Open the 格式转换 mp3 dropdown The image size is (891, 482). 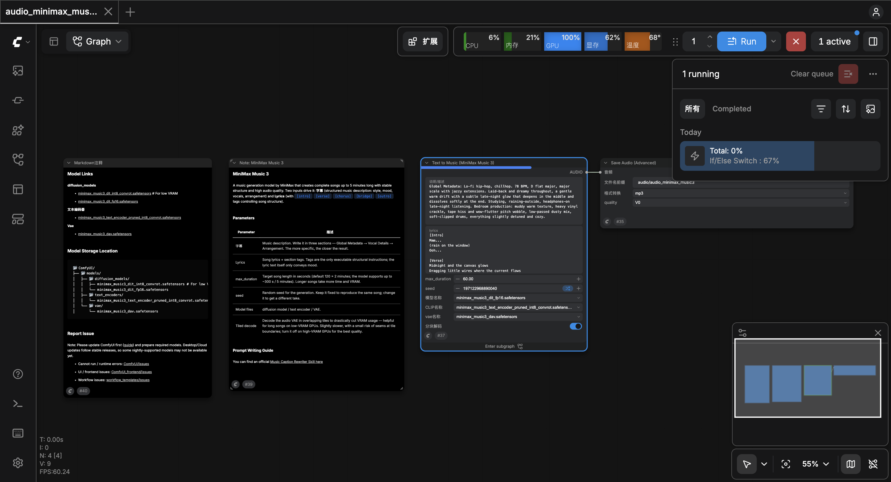coord(741,193)
